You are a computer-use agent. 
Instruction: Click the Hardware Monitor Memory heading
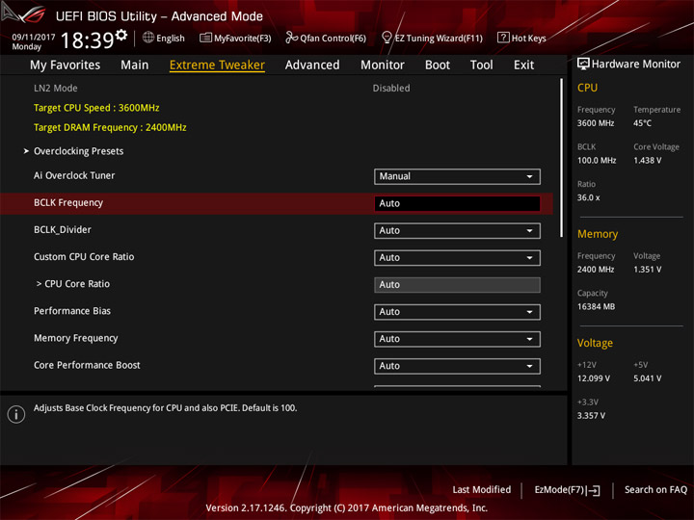[598, 234]
